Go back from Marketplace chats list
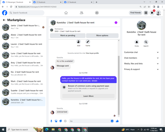Screen dimensions: 165x132 tap(4, 20)
